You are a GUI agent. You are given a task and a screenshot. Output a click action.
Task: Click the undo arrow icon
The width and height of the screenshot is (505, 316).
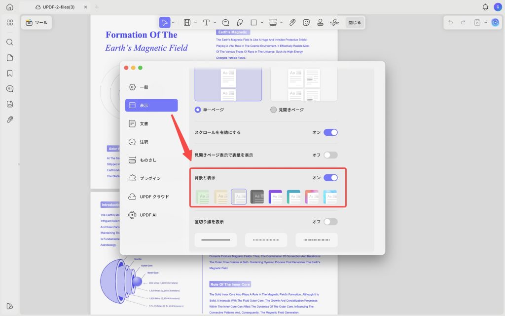(451, 23)
